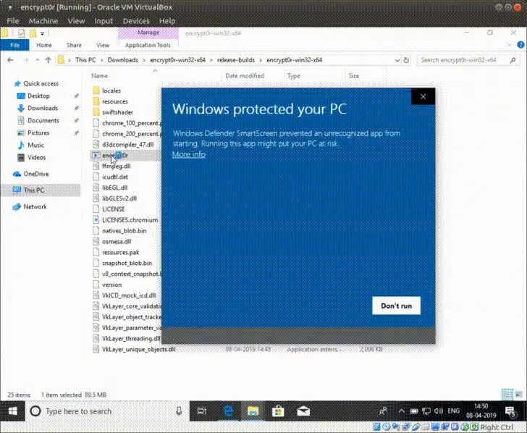Open File Explorer taskbar icon
The height and width of the screenshot is (433, 527).
coord(253,411)
